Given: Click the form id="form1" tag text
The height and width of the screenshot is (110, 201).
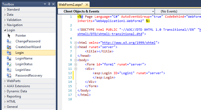Looking at the screenshot, I should click(115, 64).
